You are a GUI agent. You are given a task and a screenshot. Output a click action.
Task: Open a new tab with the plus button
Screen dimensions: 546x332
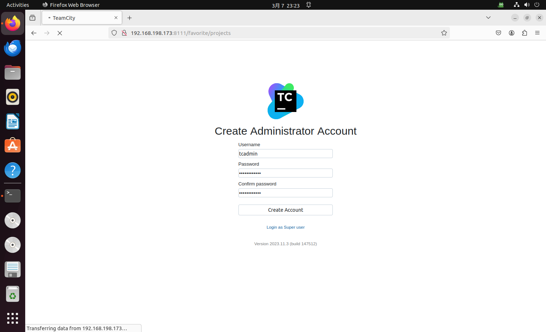[x=130, y=18]
